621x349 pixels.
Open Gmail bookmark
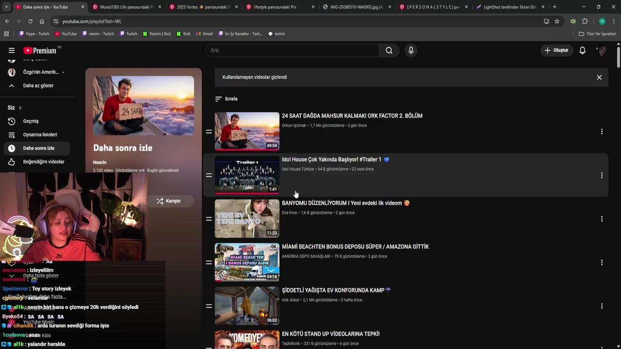coord(204,34)
